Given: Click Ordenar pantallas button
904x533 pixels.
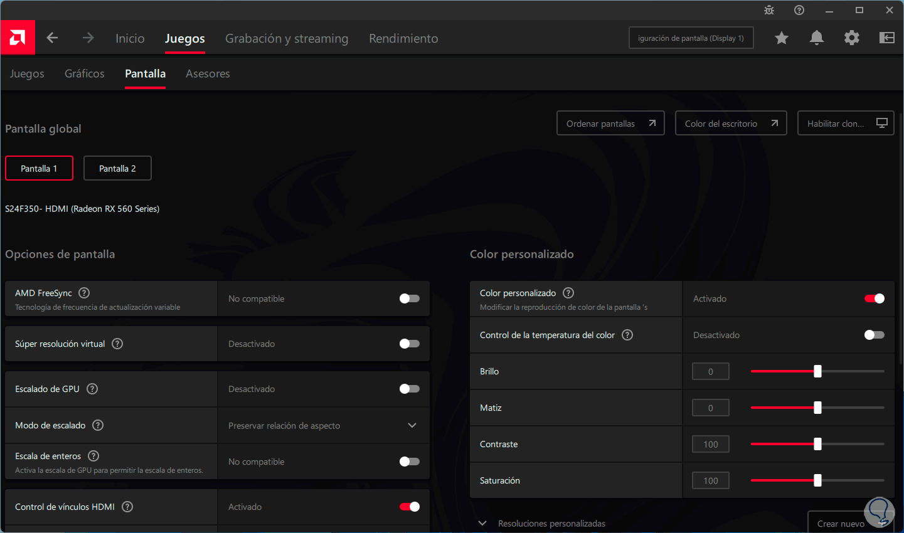Looking at the screenshot, I should click(x=610, y=123).
